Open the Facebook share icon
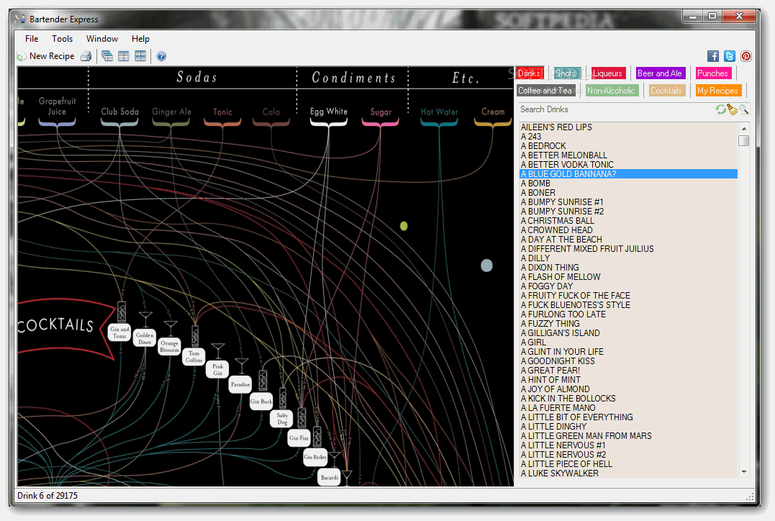Screen dimensions: 775x521 (x=713, y=56)
